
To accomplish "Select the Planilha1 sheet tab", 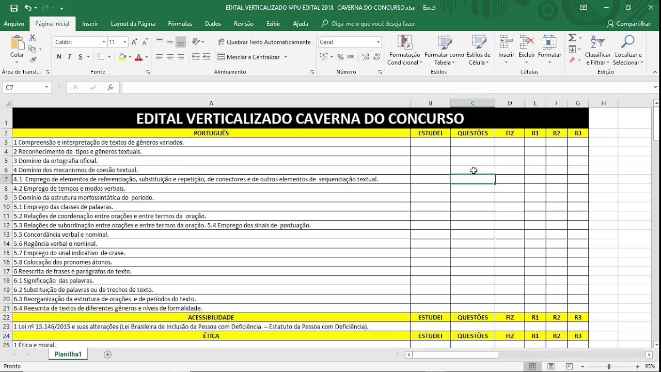I will pos(68,354).
